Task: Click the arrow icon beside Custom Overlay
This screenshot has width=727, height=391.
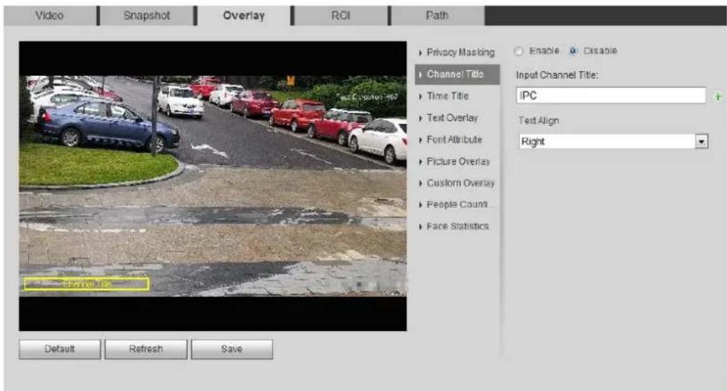Action: [420, 183]
